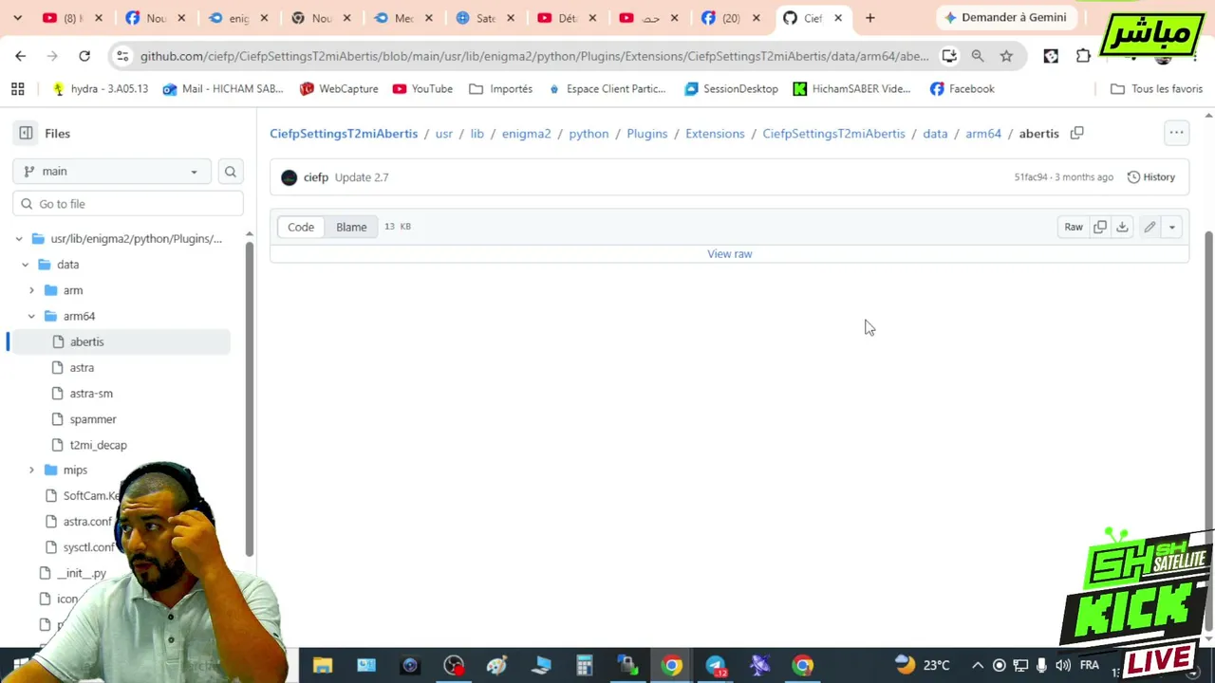The height and width of the screenshot is (683, 1215).
Task: Open commit hash 51fac94
Action: pyautogui.click(x=1031, y=177)
